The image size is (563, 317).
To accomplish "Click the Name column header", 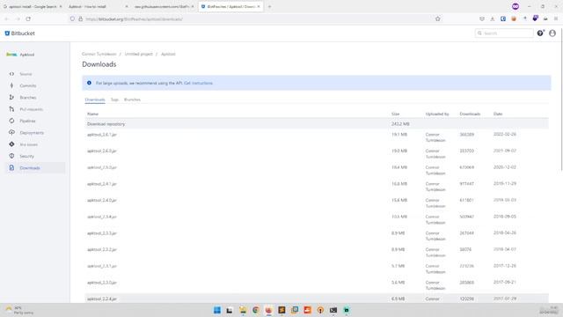I will tap(92, 114).
